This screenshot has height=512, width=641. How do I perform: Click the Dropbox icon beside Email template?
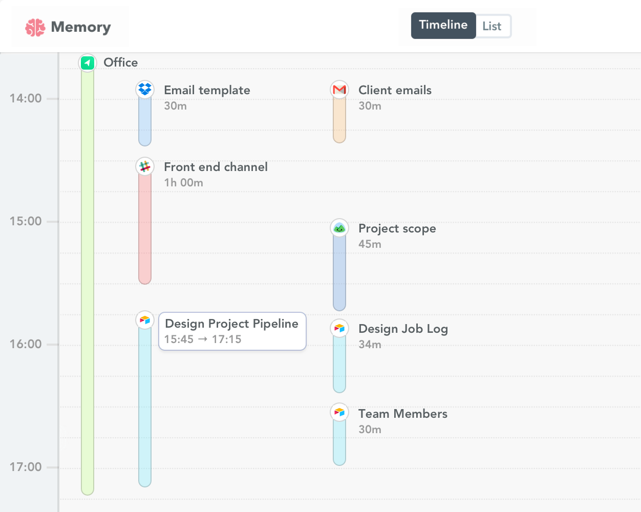pos(145,89)
